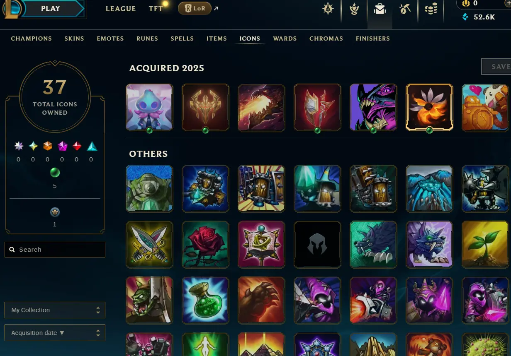511x356 pixels.
Task: Open the Collection backpack icon
Action: (380, 9)
